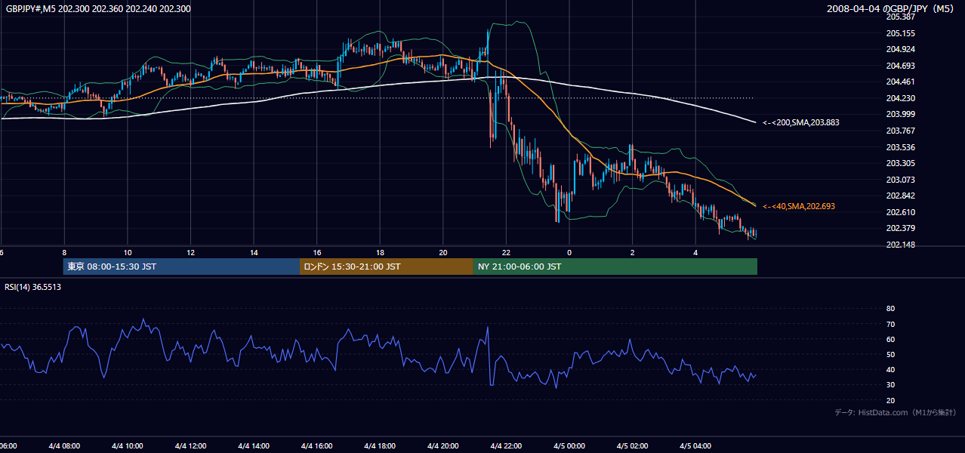This screenshot has width=965, height=453.
Task: Click price axis value 204.693
Action: tap(901, 66)
